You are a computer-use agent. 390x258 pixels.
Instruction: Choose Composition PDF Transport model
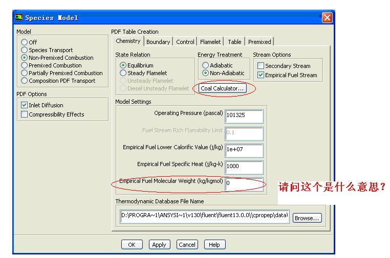[24, 81]
